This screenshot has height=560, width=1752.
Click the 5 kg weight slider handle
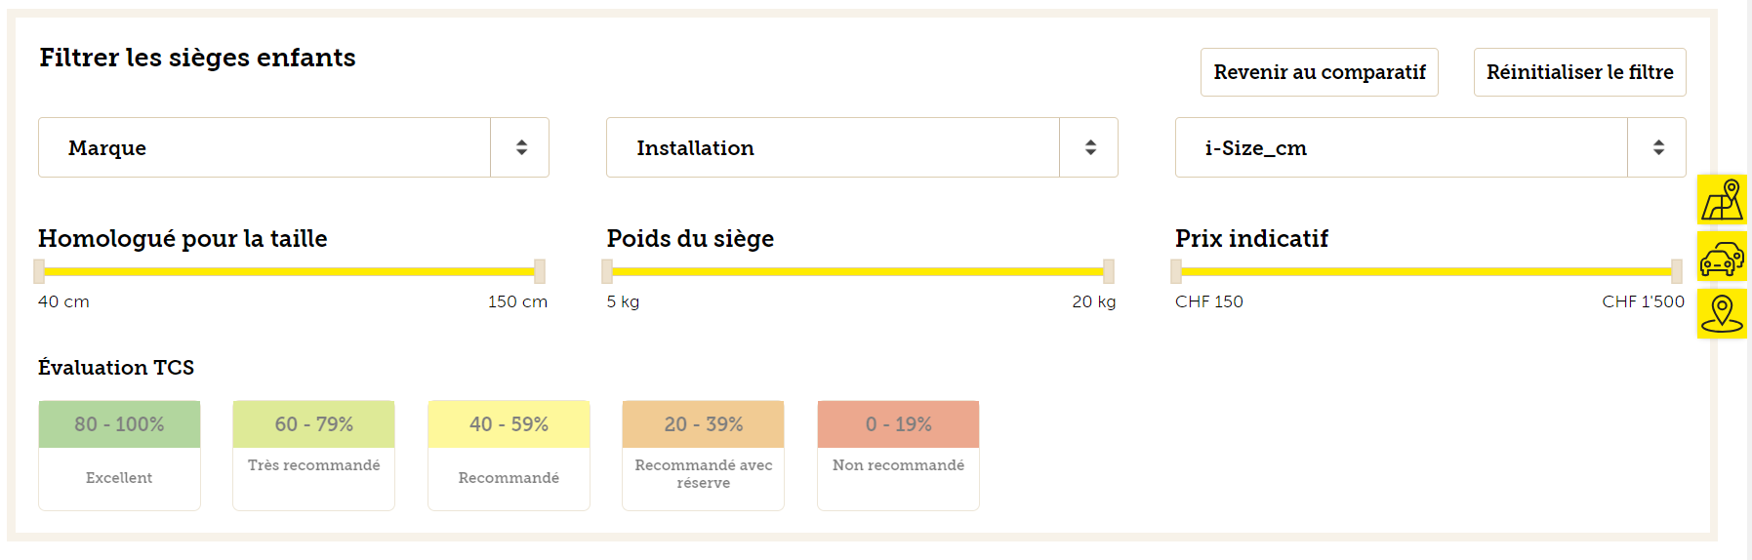(607, 271)
